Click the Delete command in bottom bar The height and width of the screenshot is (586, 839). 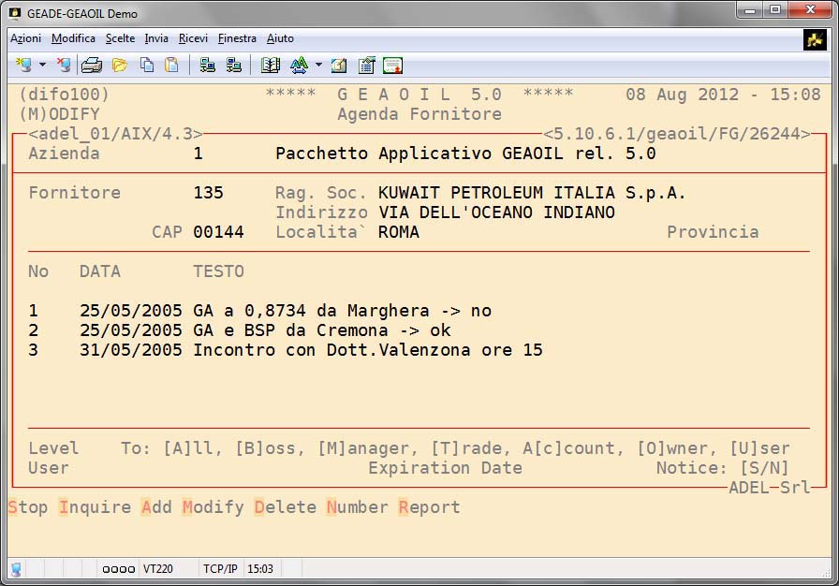285,507
